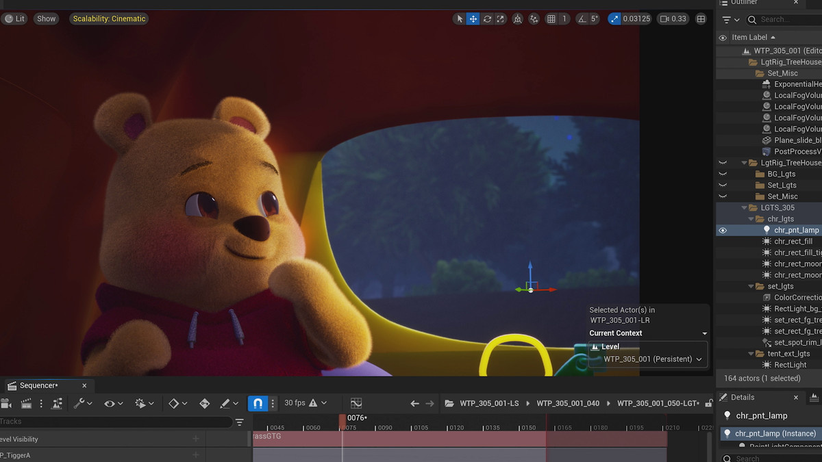The width and height of the screenshot is (822, 462).
Task: Go to WTP_305_001_040 breadcrumb
Action: point(568,403)
